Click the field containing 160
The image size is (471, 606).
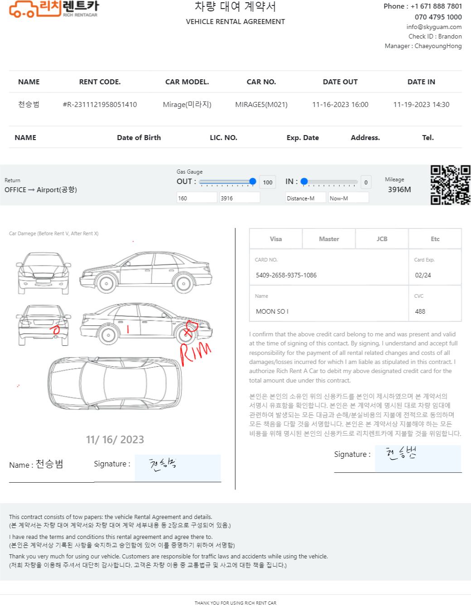[197, 198]
